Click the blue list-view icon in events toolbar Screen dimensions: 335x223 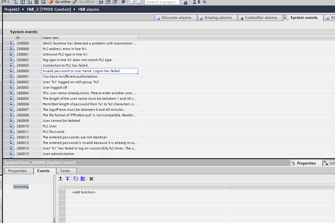(x=83, y=179)
